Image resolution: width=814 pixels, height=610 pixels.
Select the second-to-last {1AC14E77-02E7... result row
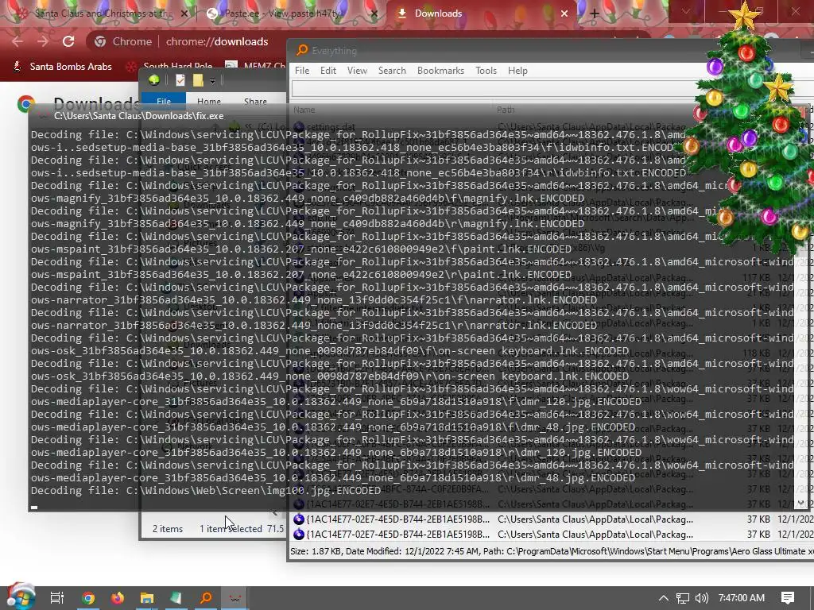pos(550,519)
